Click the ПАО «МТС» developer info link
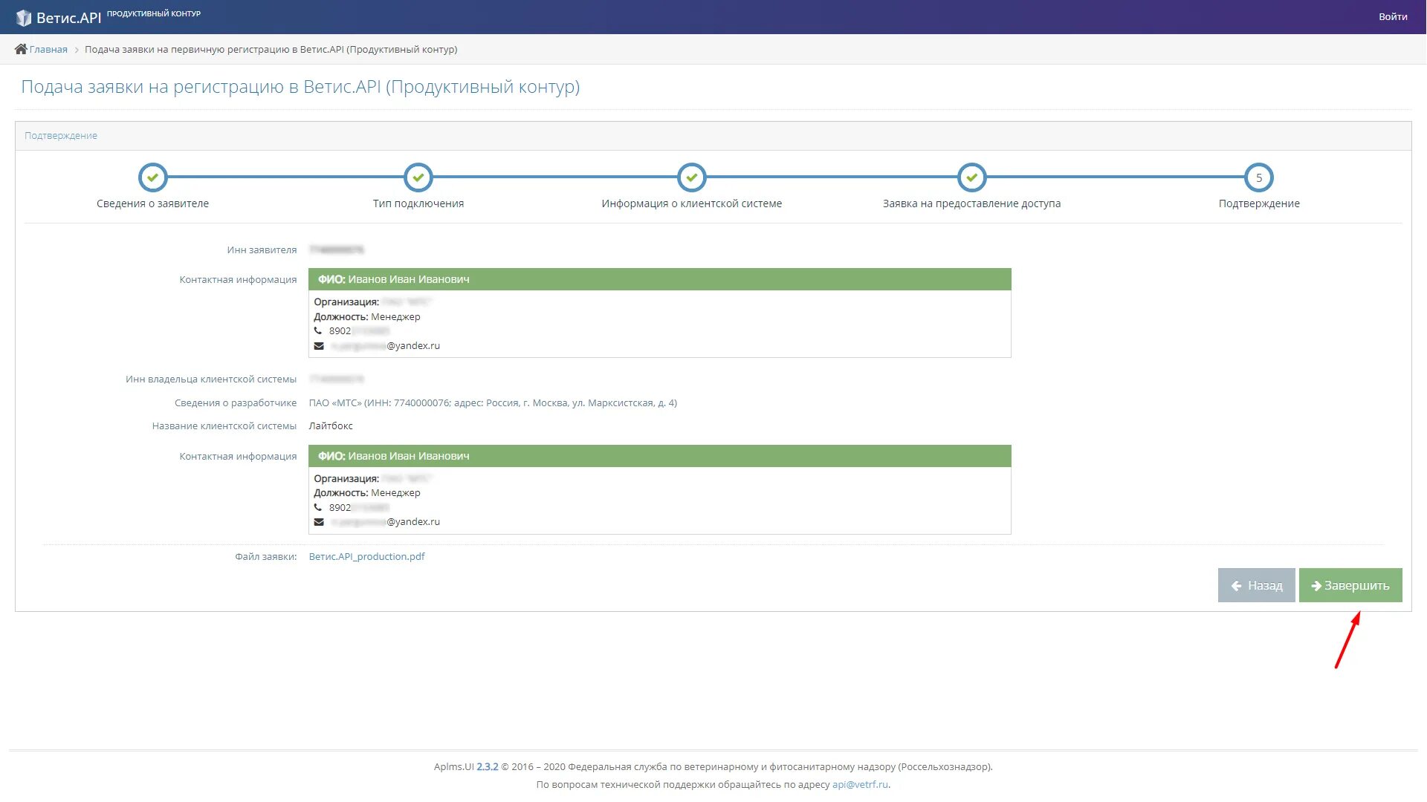The image size is (1427, 802). tap(492, 402)
